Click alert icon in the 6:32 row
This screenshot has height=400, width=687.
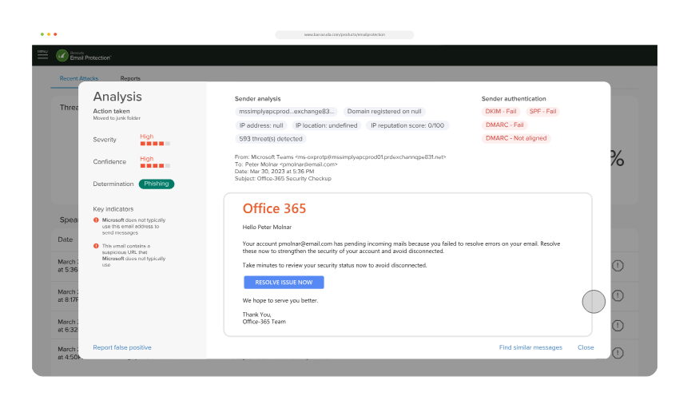coord(618,326)
